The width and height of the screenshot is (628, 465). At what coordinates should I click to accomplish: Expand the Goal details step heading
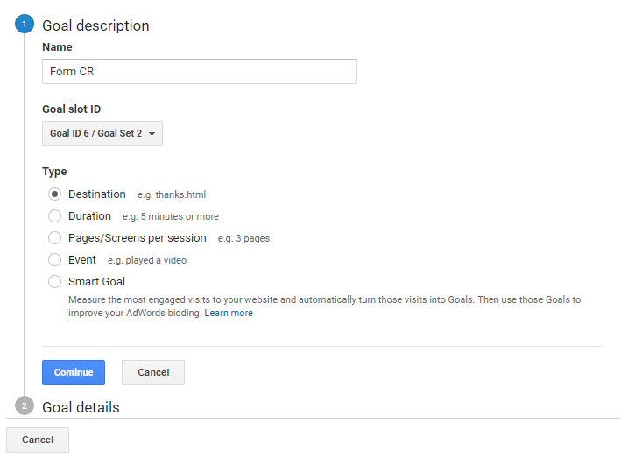(81, 407)
